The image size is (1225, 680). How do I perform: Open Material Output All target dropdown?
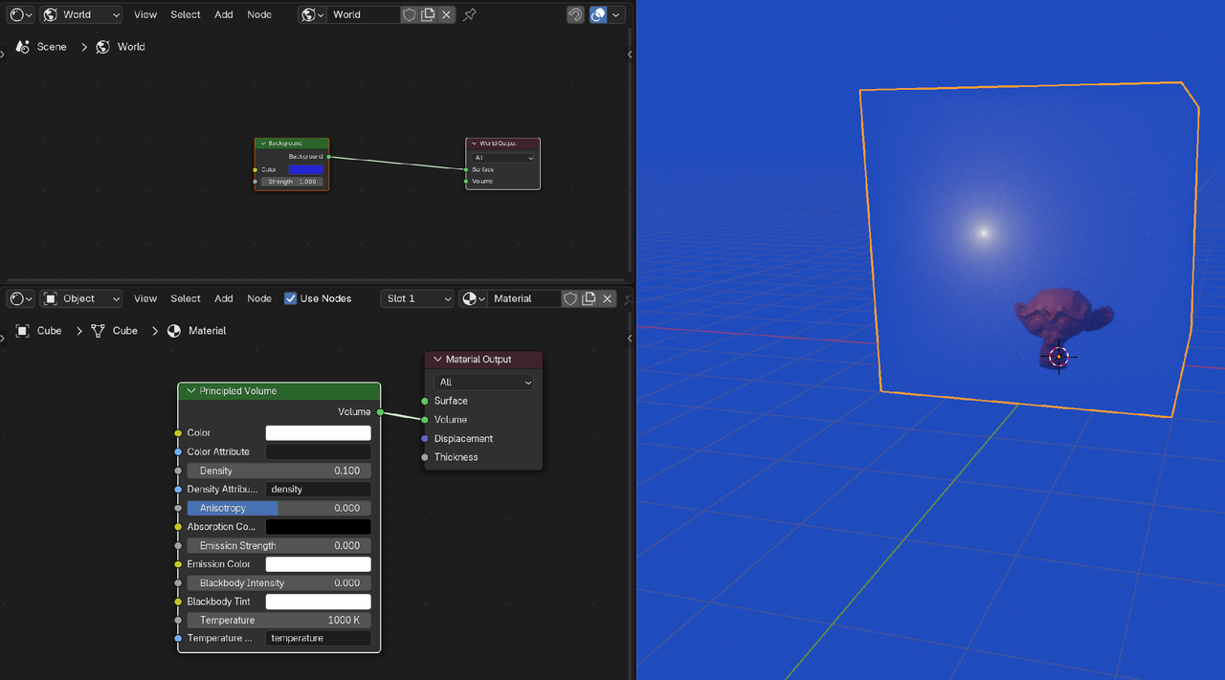coord(483,382)
